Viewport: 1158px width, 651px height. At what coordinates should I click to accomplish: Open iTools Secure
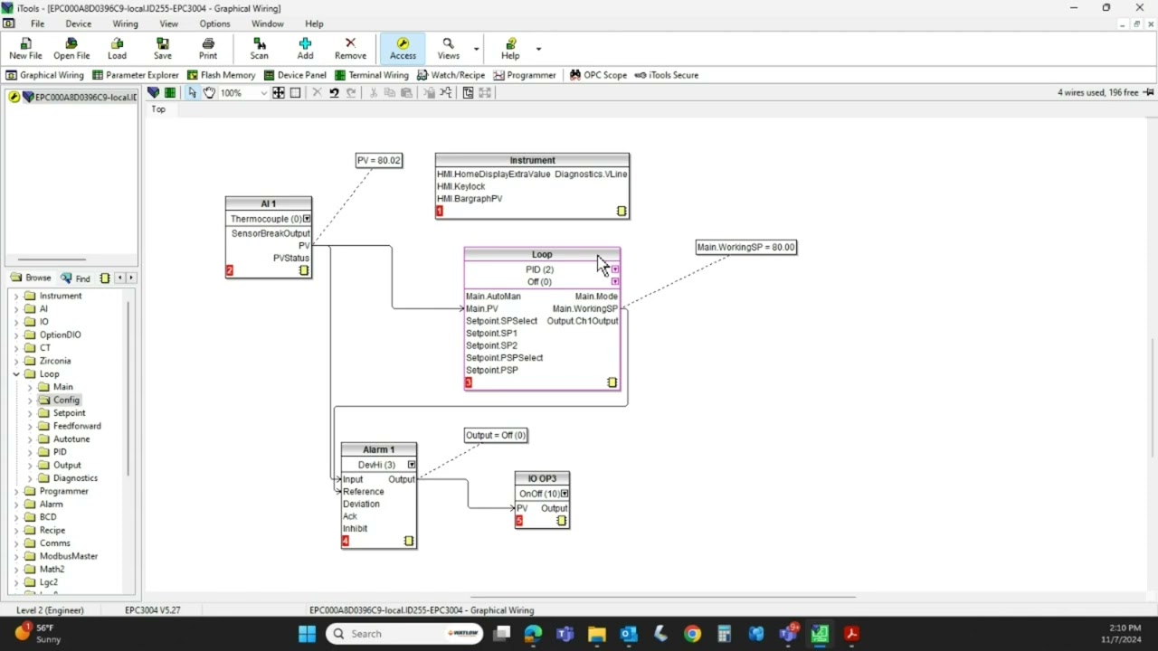667,75
